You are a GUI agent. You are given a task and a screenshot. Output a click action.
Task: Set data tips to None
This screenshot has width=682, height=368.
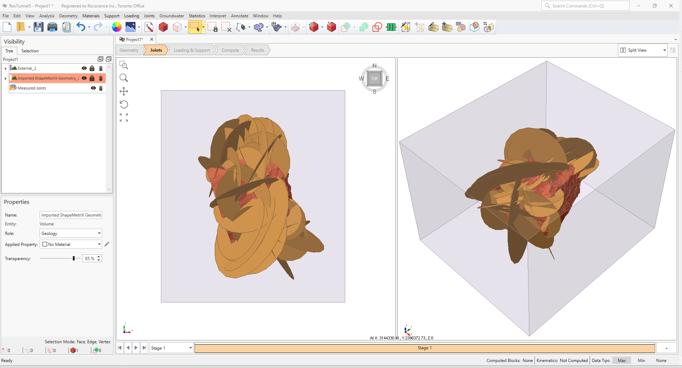point(661,361)
